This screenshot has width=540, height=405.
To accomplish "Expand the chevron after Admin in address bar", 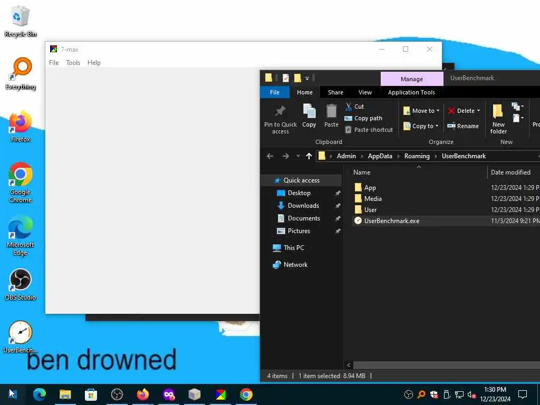I will [x=362, y=156].
